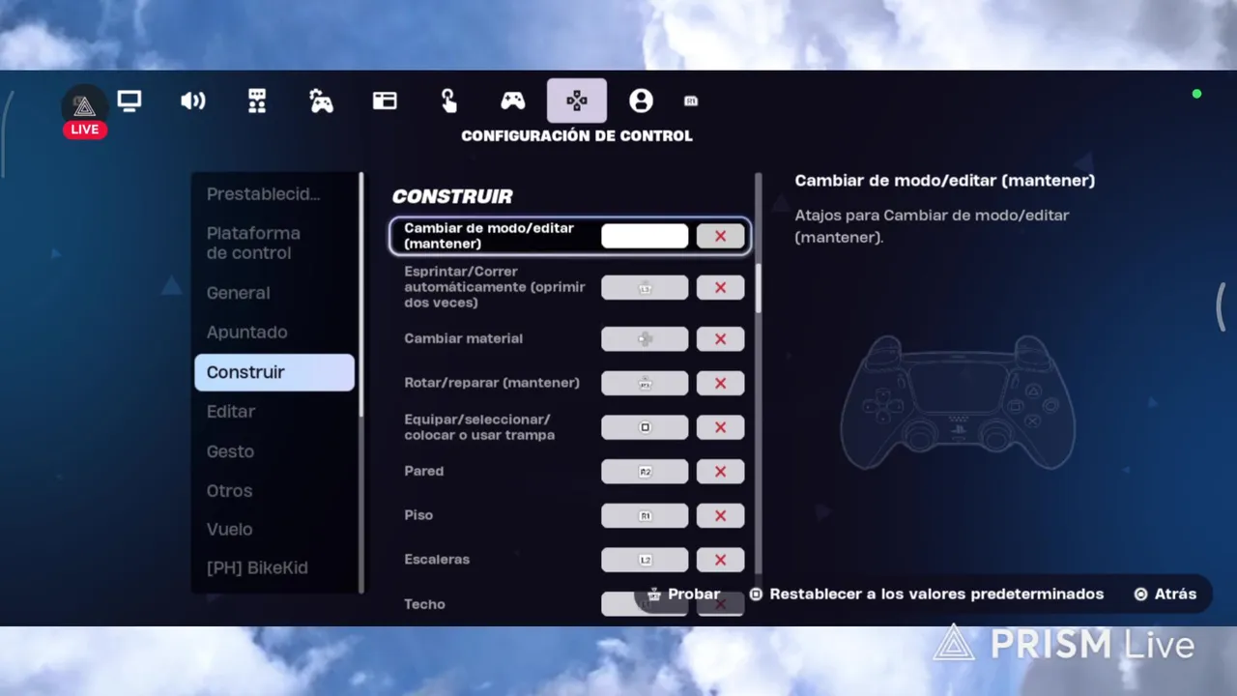The height and width of the screenshot is (696, 1237).
Task: Clear binding for Rotar/reparar (mantener)
Action: tap(721, 383)
